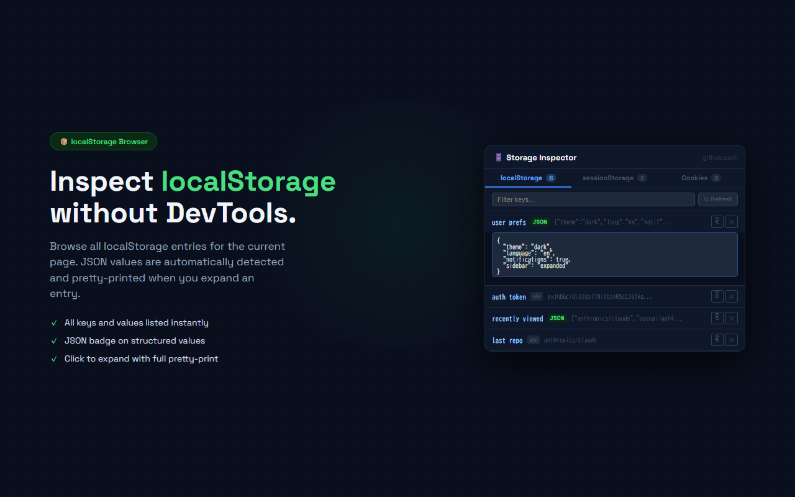Click the count badge 2 on sessionStorage

tap(642, 178)
